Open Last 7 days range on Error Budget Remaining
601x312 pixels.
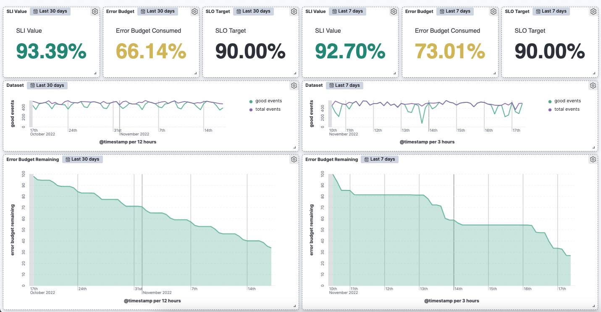tap(380, 159)
